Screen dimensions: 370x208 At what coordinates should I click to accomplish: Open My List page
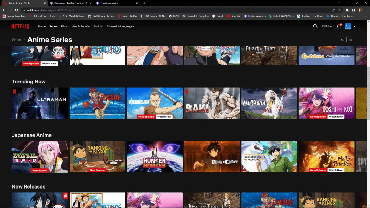click(x=98, y=26)
